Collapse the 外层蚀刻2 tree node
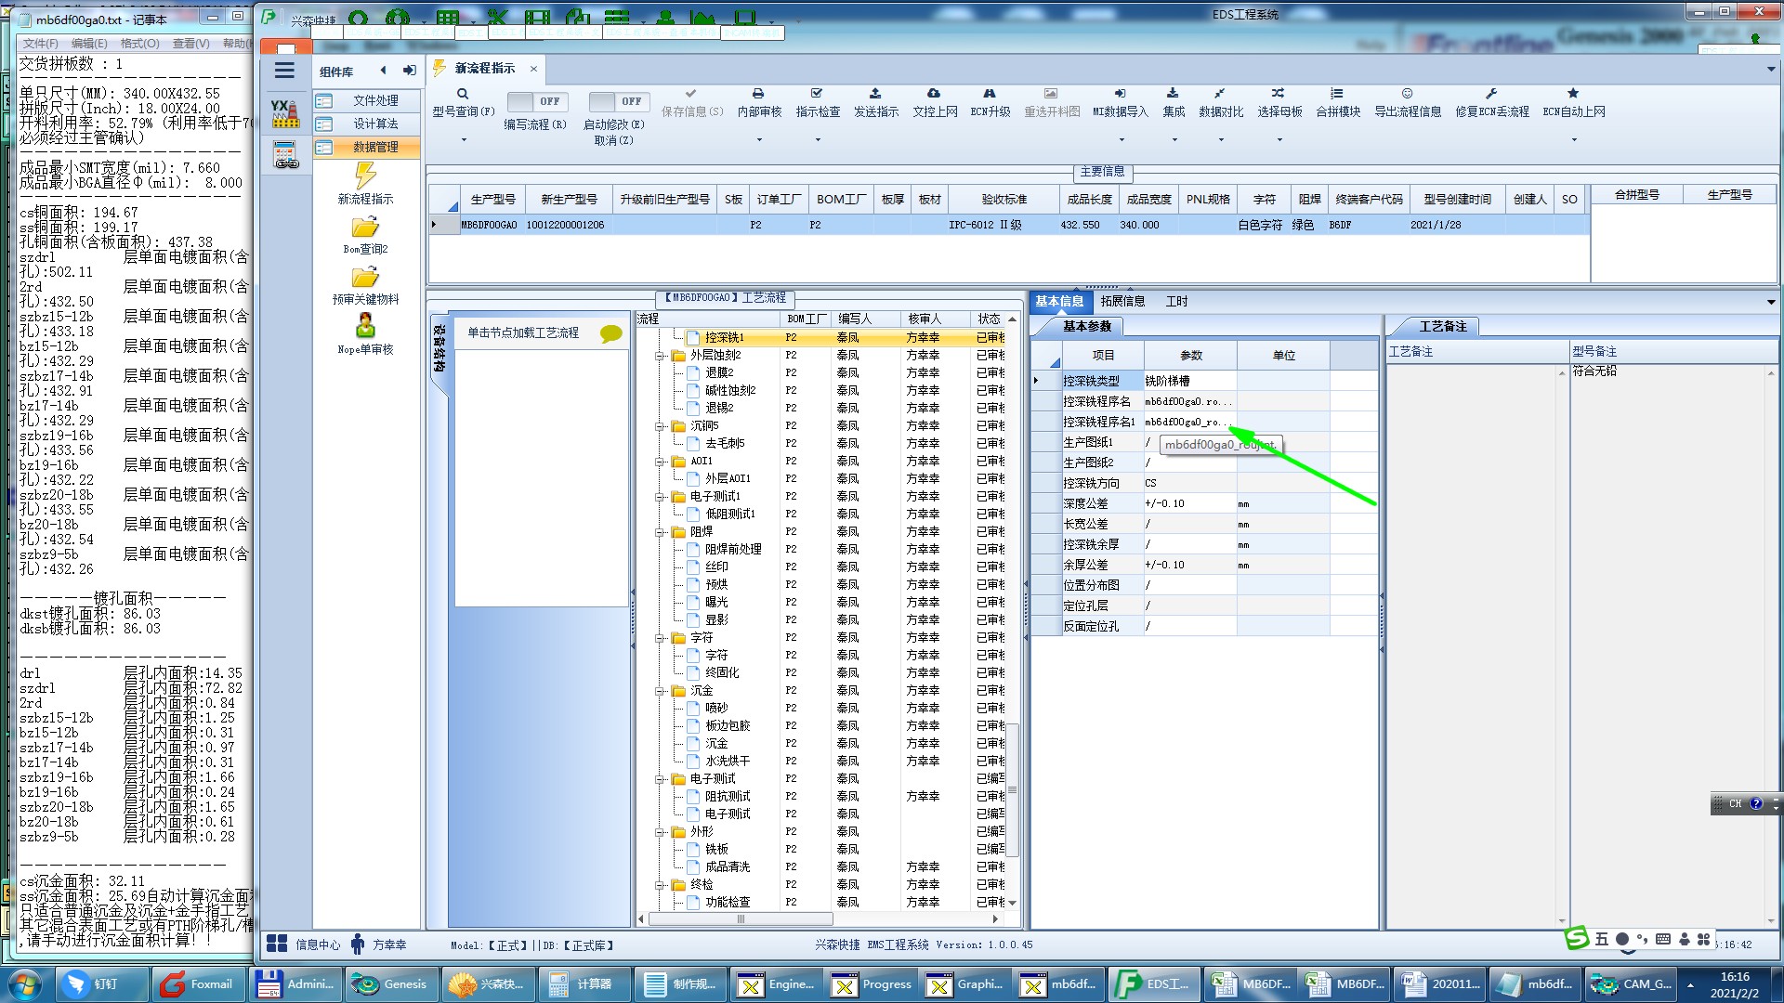Screen dimensions: 1784x1003 pyautogui.click(x=660, y=356)
